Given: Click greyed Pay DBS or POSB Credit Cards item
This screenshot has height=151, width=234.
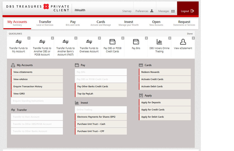Looking at the screenshot, I should (101, 79).
